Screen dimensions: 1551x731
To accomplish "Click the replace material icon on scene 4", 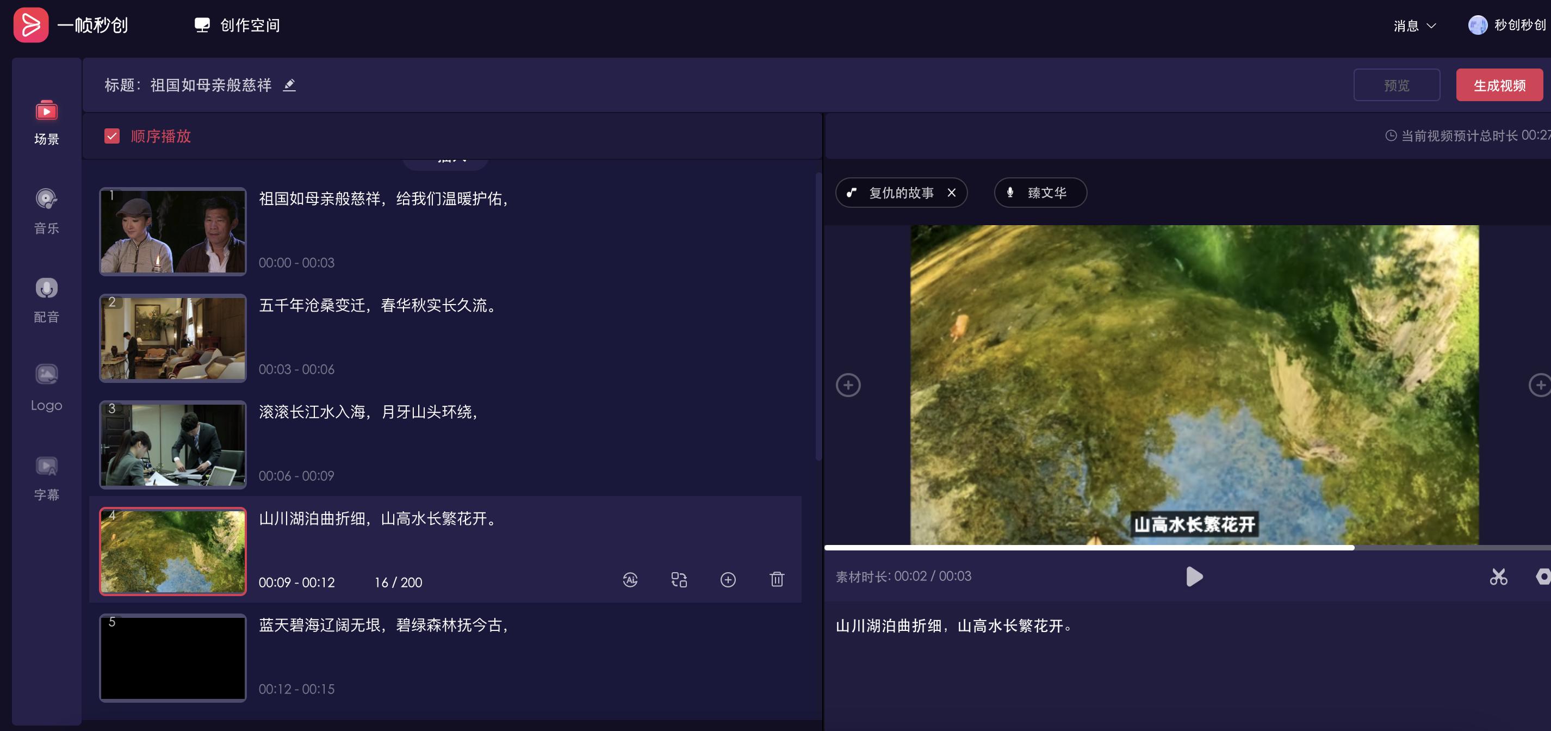I will coord(679,580).
